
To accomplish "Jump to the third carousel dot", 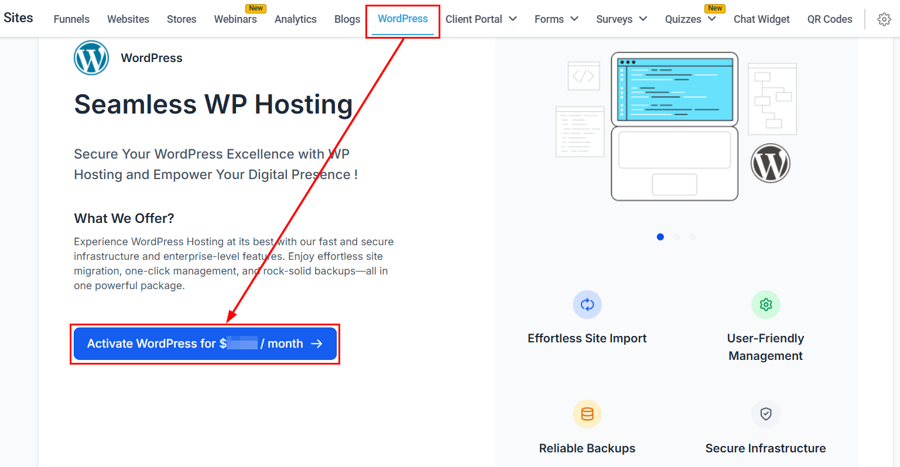I will click(x=693, y=237).
